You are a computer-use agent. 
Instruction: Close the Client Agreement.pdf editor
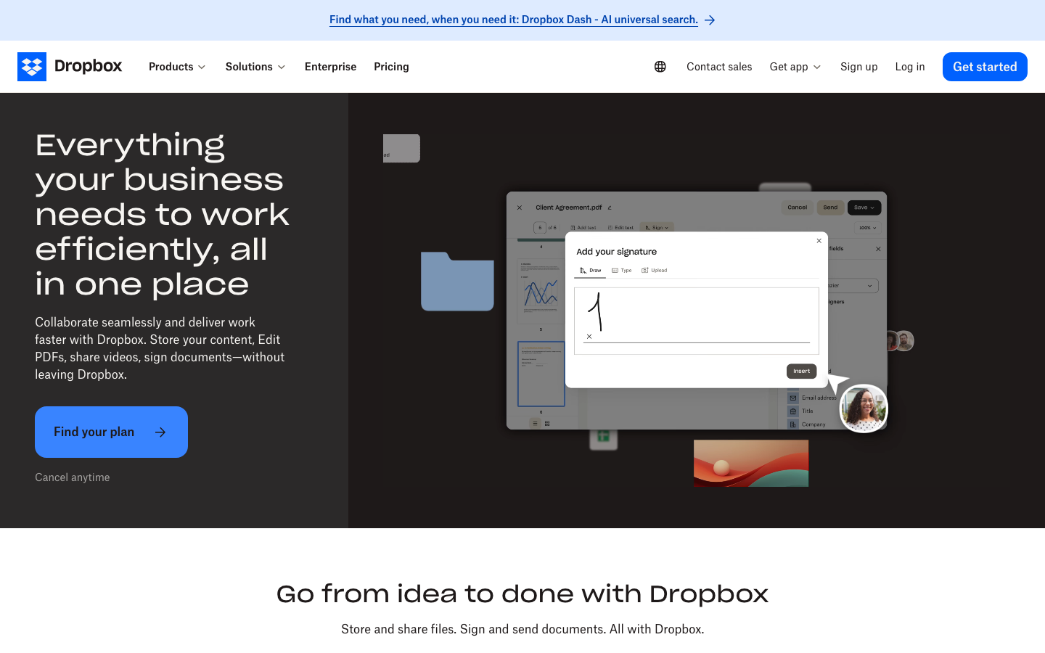520,208
